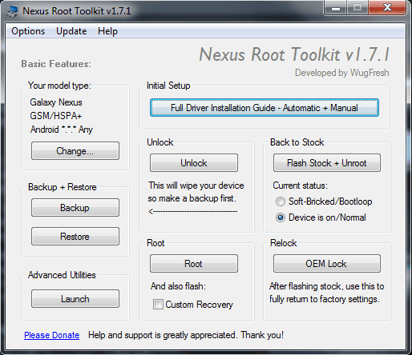Screen dimensions: 412x355
Task: Click the OEM Lock button
Action: (x=327, y=263)
